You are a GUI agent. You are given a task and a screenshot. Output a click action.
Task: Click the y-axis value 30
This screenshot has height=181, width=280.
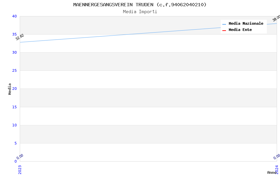pos(14,52)
